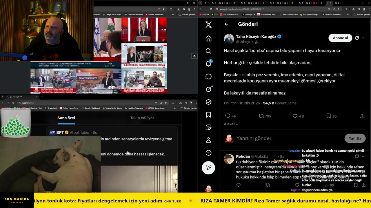Like Rehdân's reply with heart icon
The image size is (371, 208).
point(297,185)
